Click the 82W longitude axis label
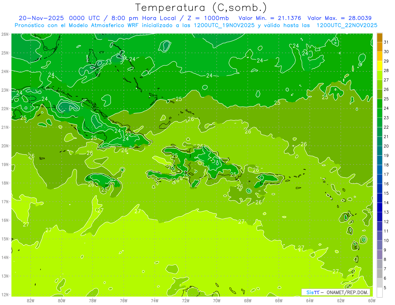 coord(30,300)
